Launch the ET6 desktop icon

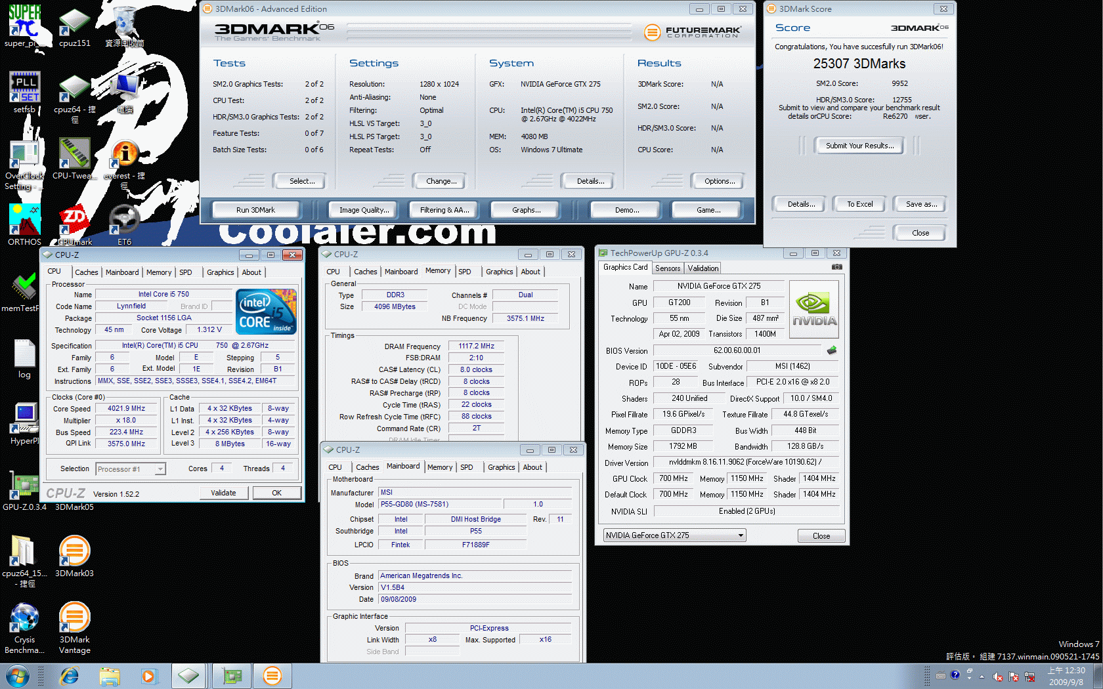[x=124, y=225]
